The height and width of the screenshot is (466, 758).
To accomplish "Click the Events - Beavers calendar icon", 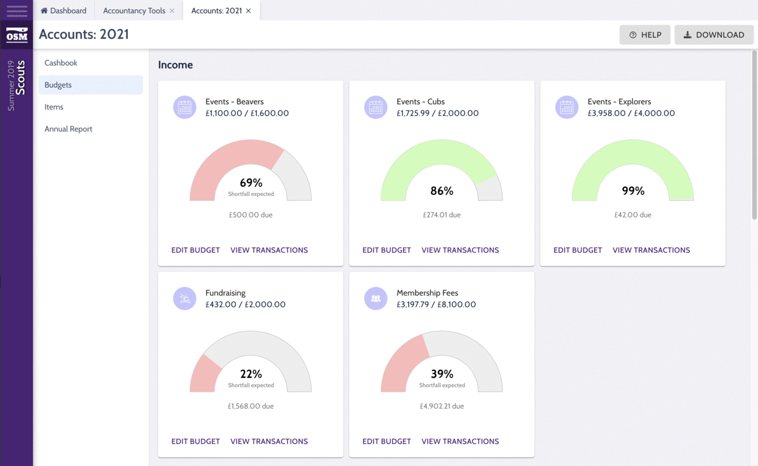I will [184, 107].
